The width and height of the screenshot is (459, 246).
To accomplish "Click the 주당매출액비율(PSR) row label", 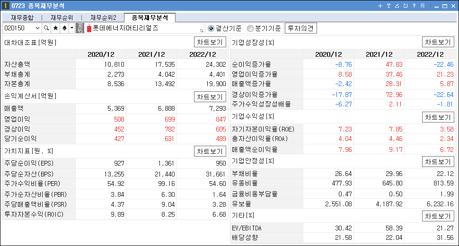I will (35, 204).
